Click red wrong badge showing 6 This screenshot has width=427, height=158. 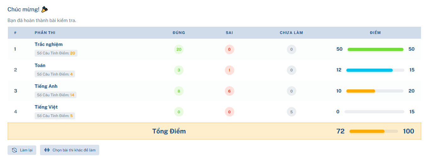coord(229,91)
